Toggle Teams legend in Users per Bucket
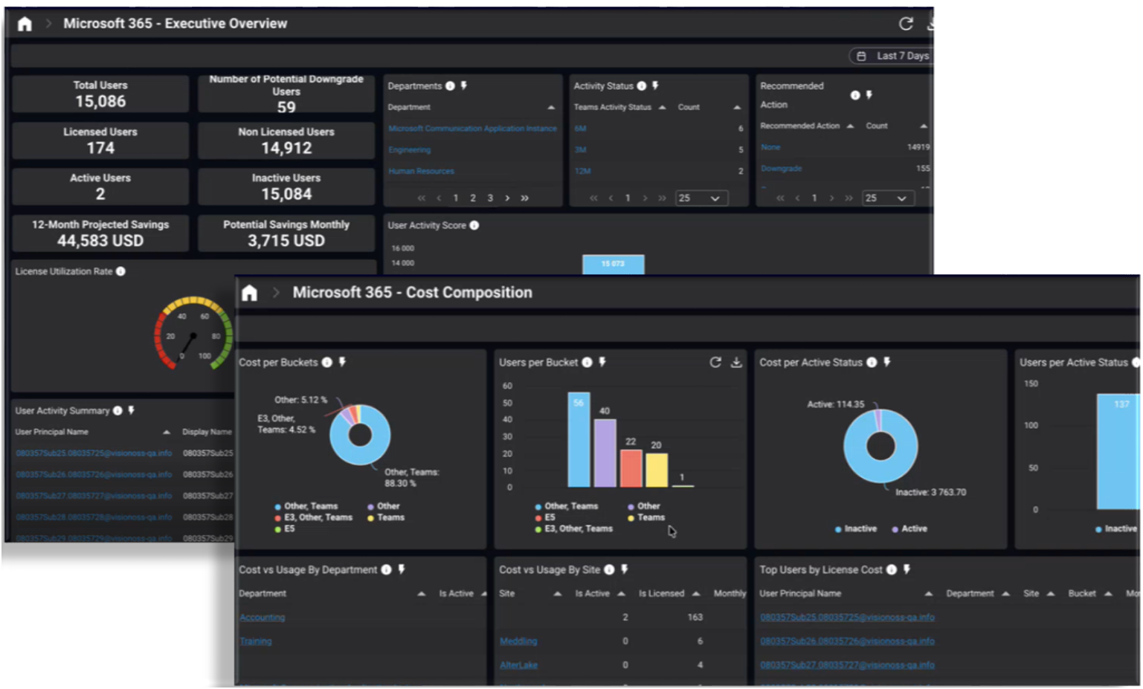The width and height of the screenshot is (1143, 689). 647,517
